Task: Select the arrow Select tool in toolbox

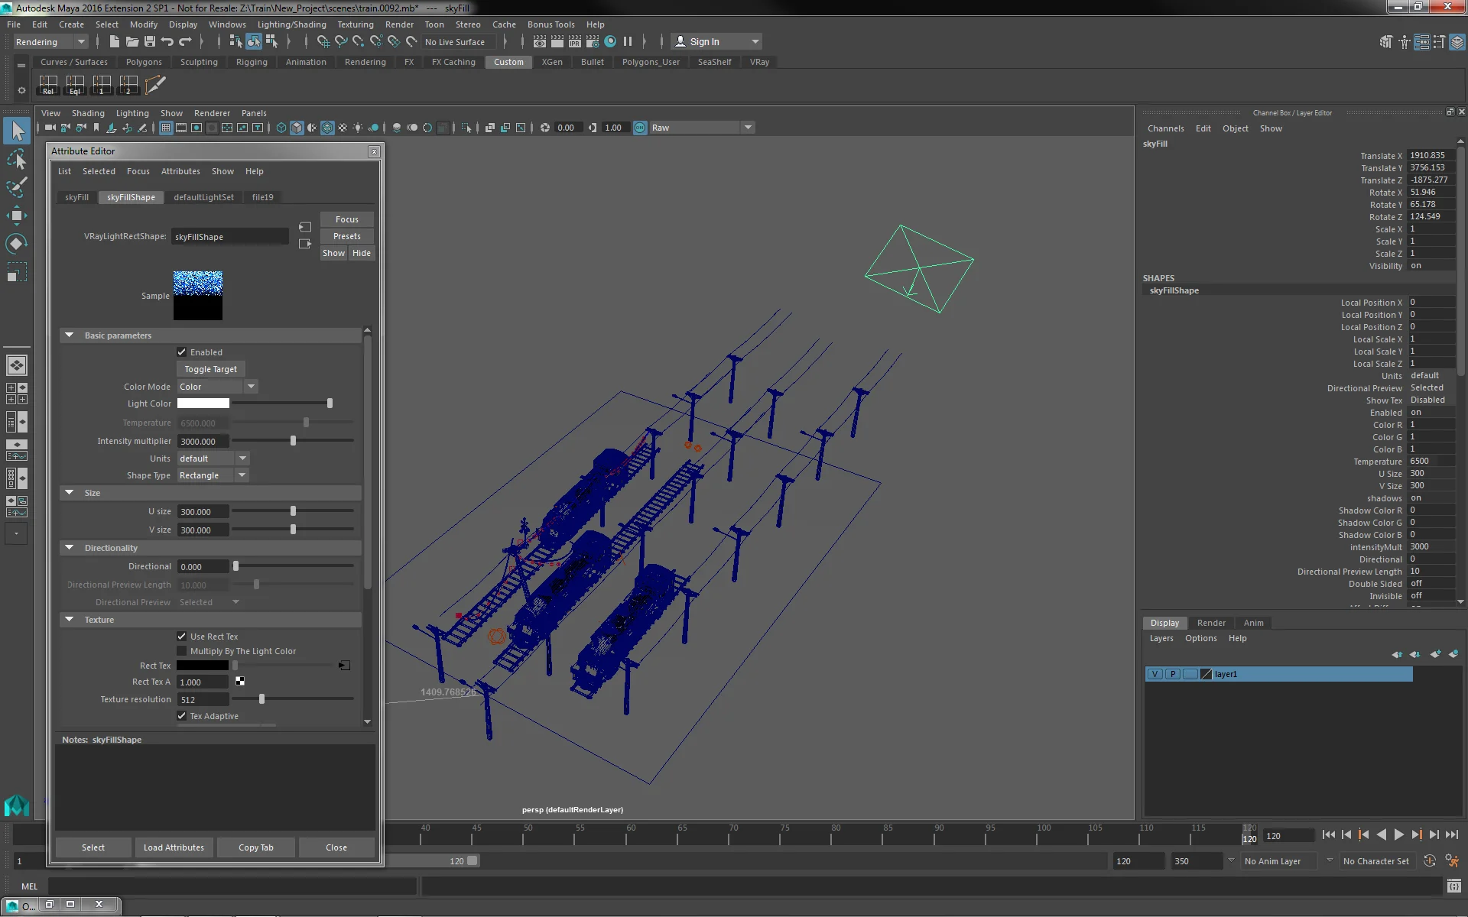Action: coord(17,131)
